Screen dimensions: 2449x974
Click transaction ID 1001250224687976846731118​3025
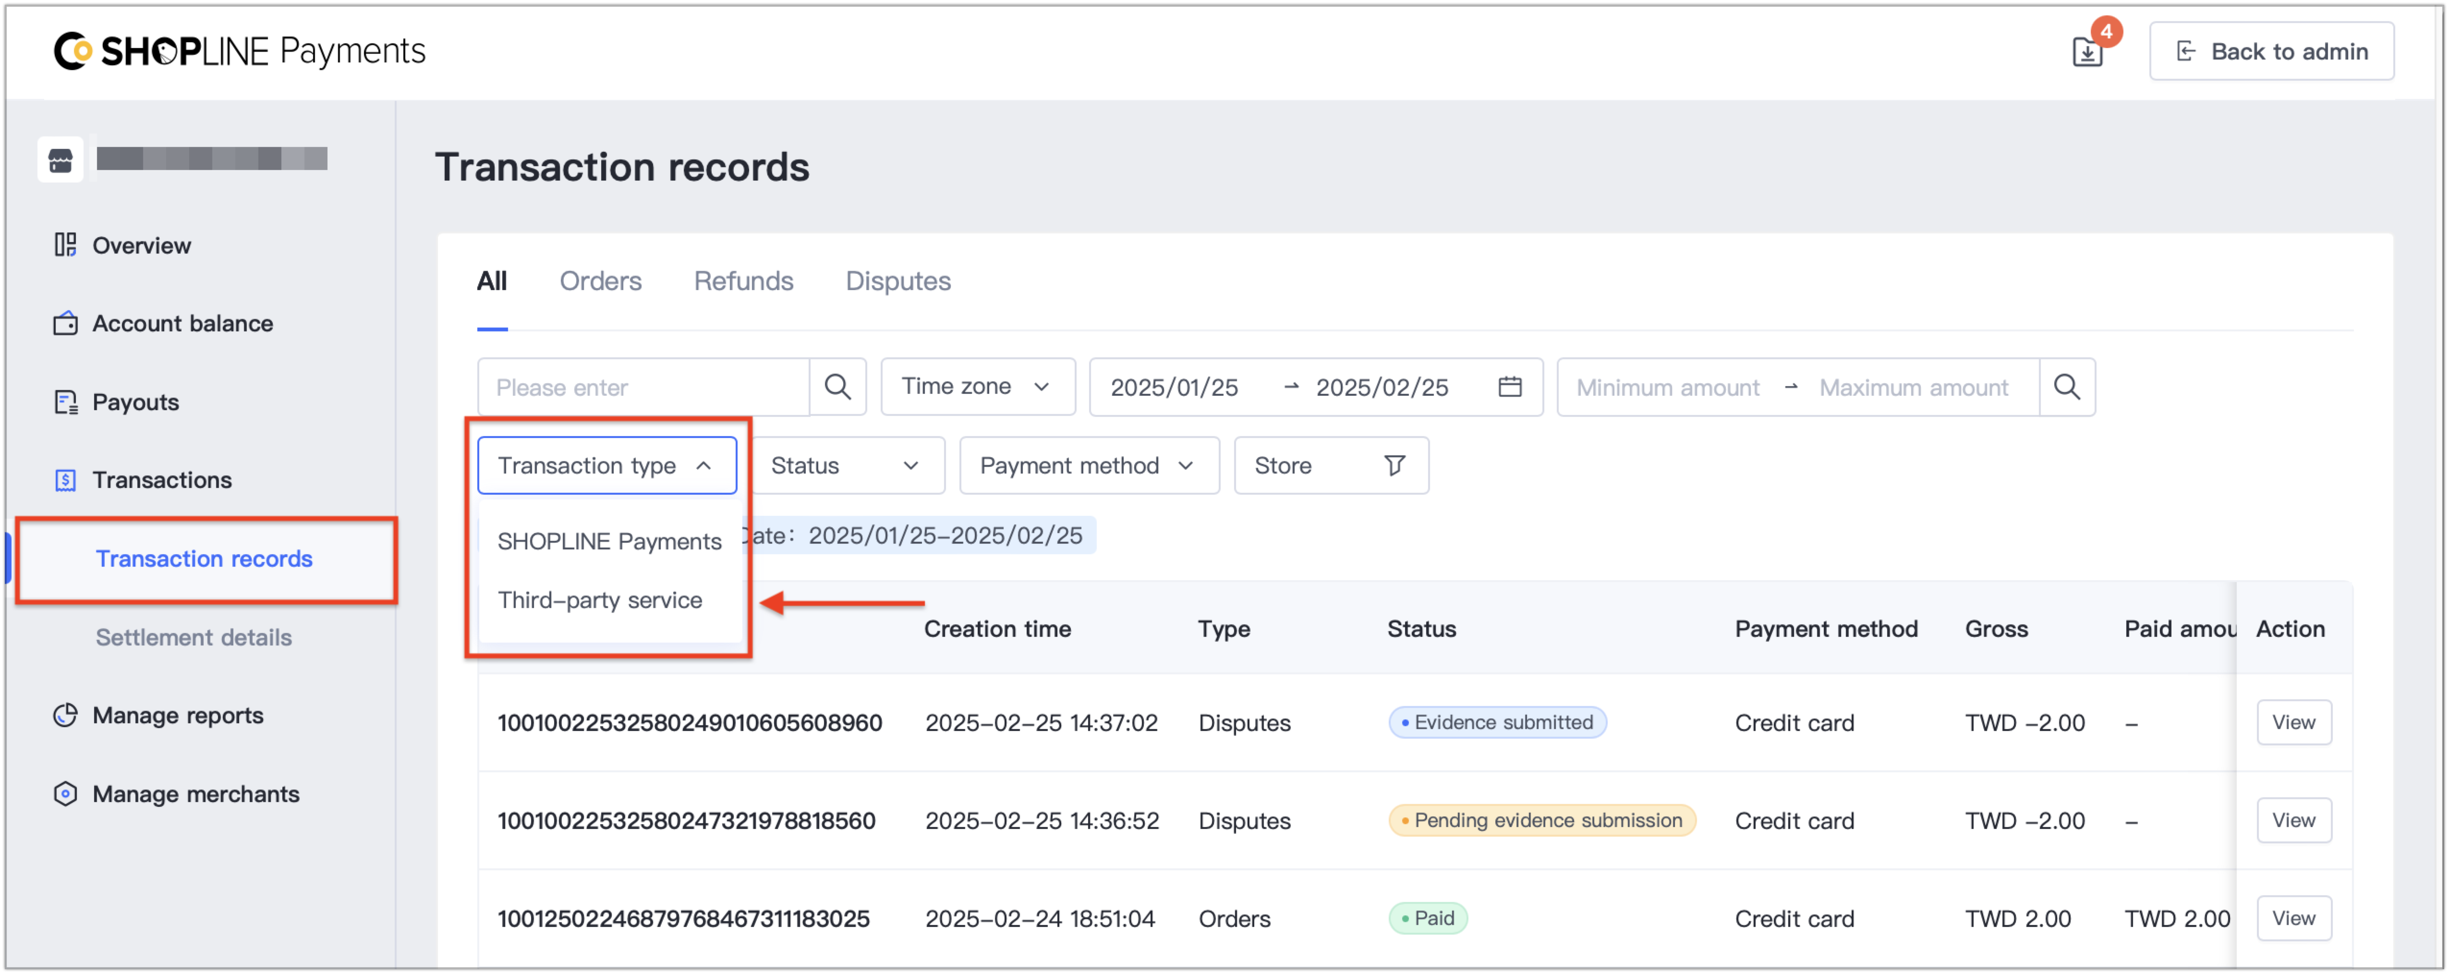click(683, 919)
